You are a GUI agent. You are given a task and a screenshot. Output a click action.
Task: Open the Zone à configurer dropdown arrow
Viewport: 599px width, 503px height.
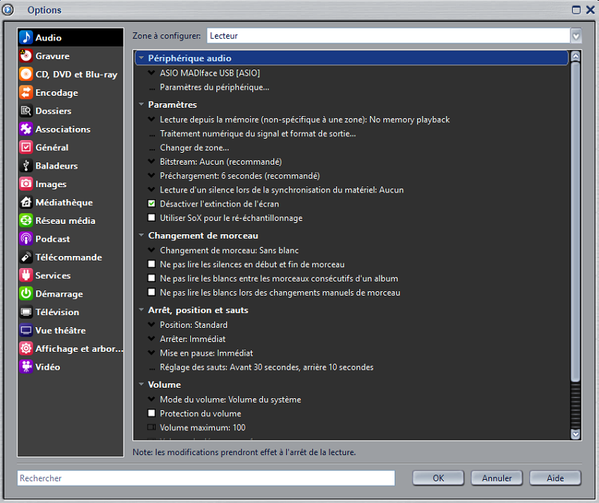coord(576,36)
